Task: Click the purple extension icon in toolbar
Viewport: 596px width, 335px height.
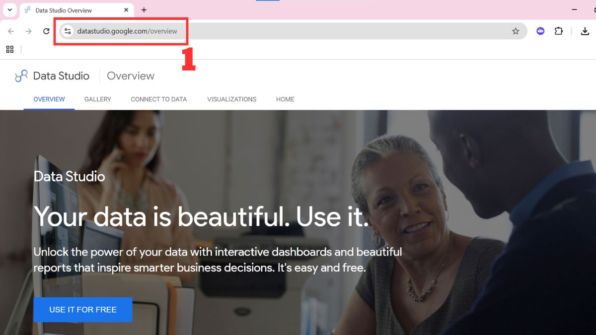Action: 540,31
